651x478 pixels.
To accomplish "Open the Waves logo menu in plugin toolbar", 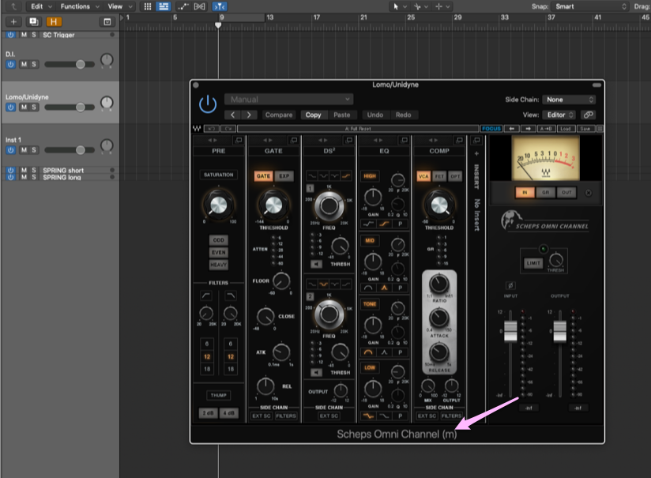I will click(x=197, y=129).
